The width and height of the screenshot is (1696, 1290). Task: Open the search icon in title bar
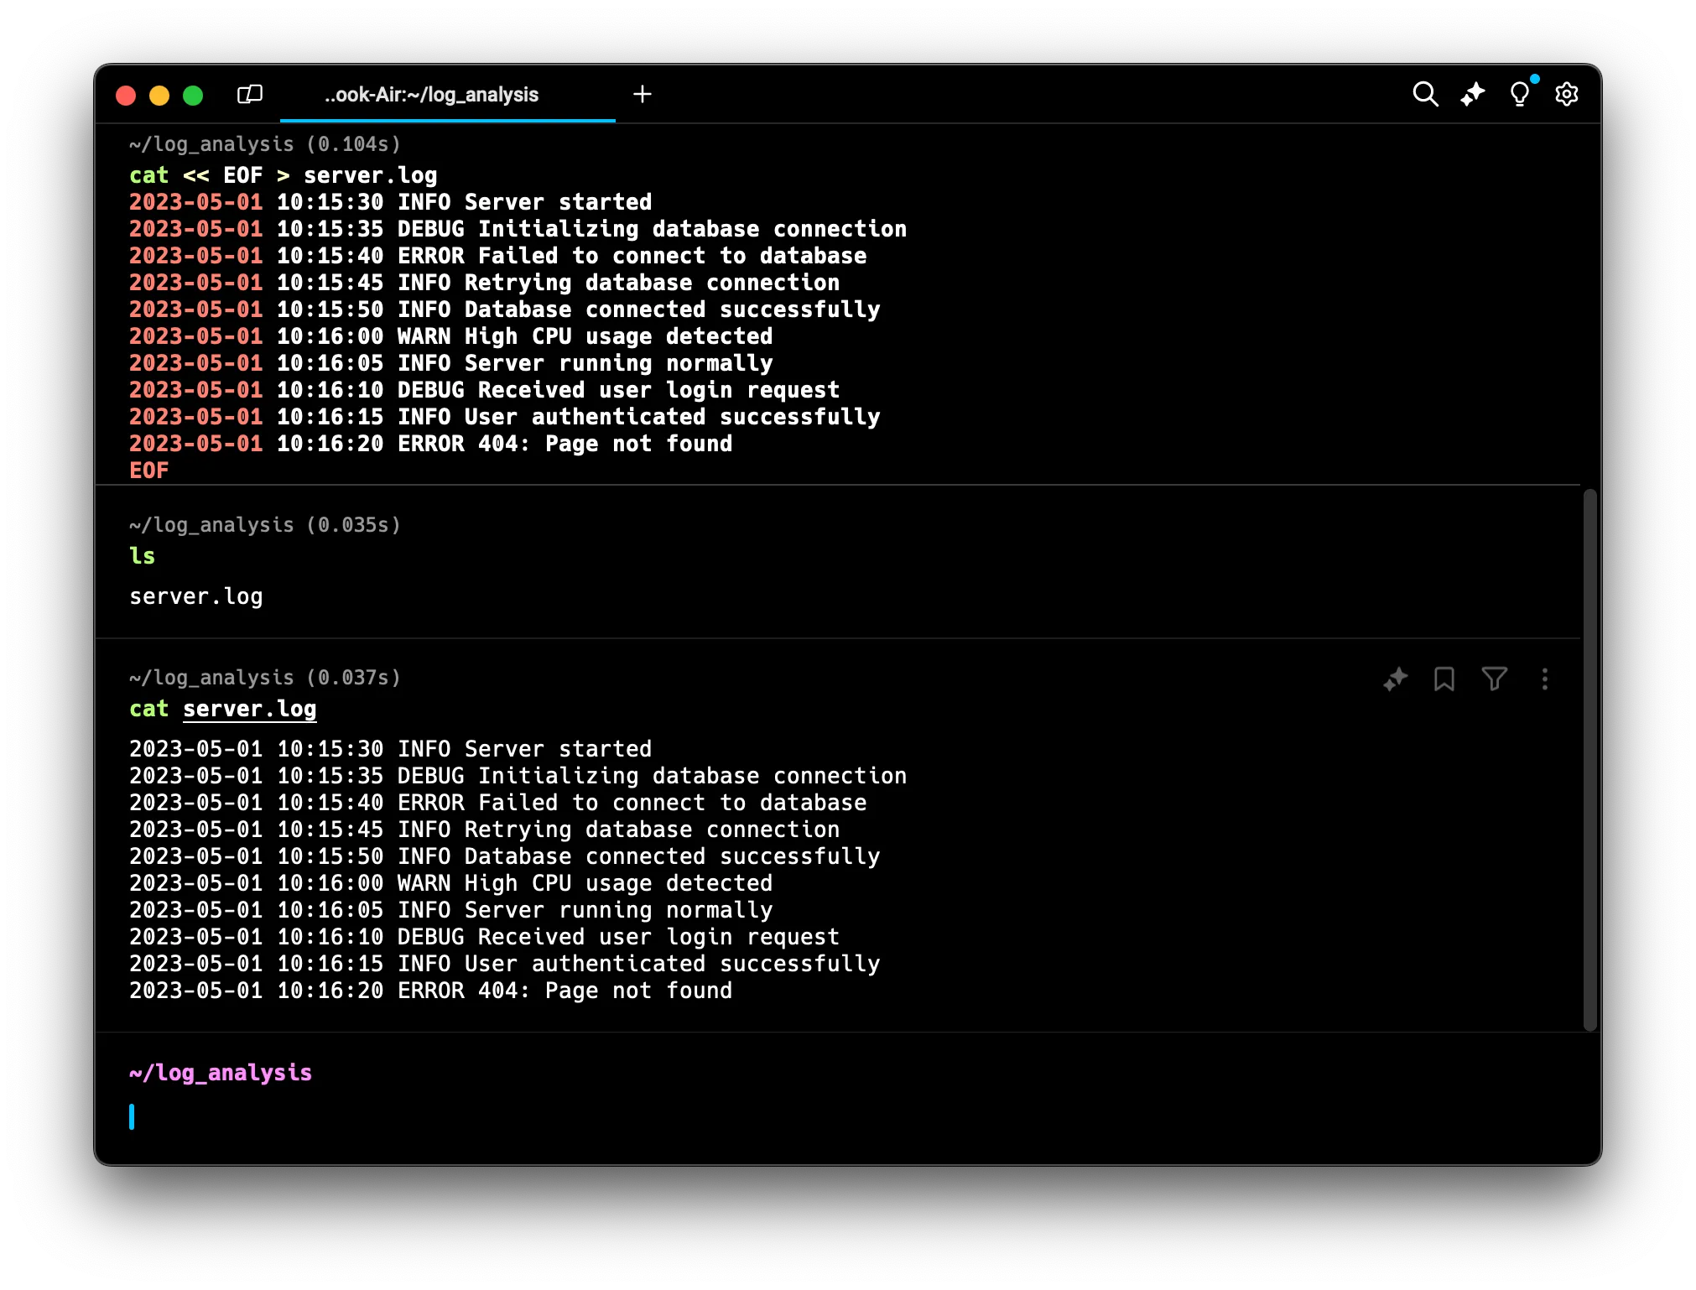1425,94
